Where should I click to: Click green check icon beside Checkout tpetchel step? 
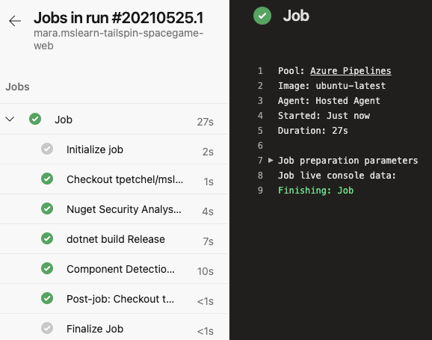tap(47, 179)
